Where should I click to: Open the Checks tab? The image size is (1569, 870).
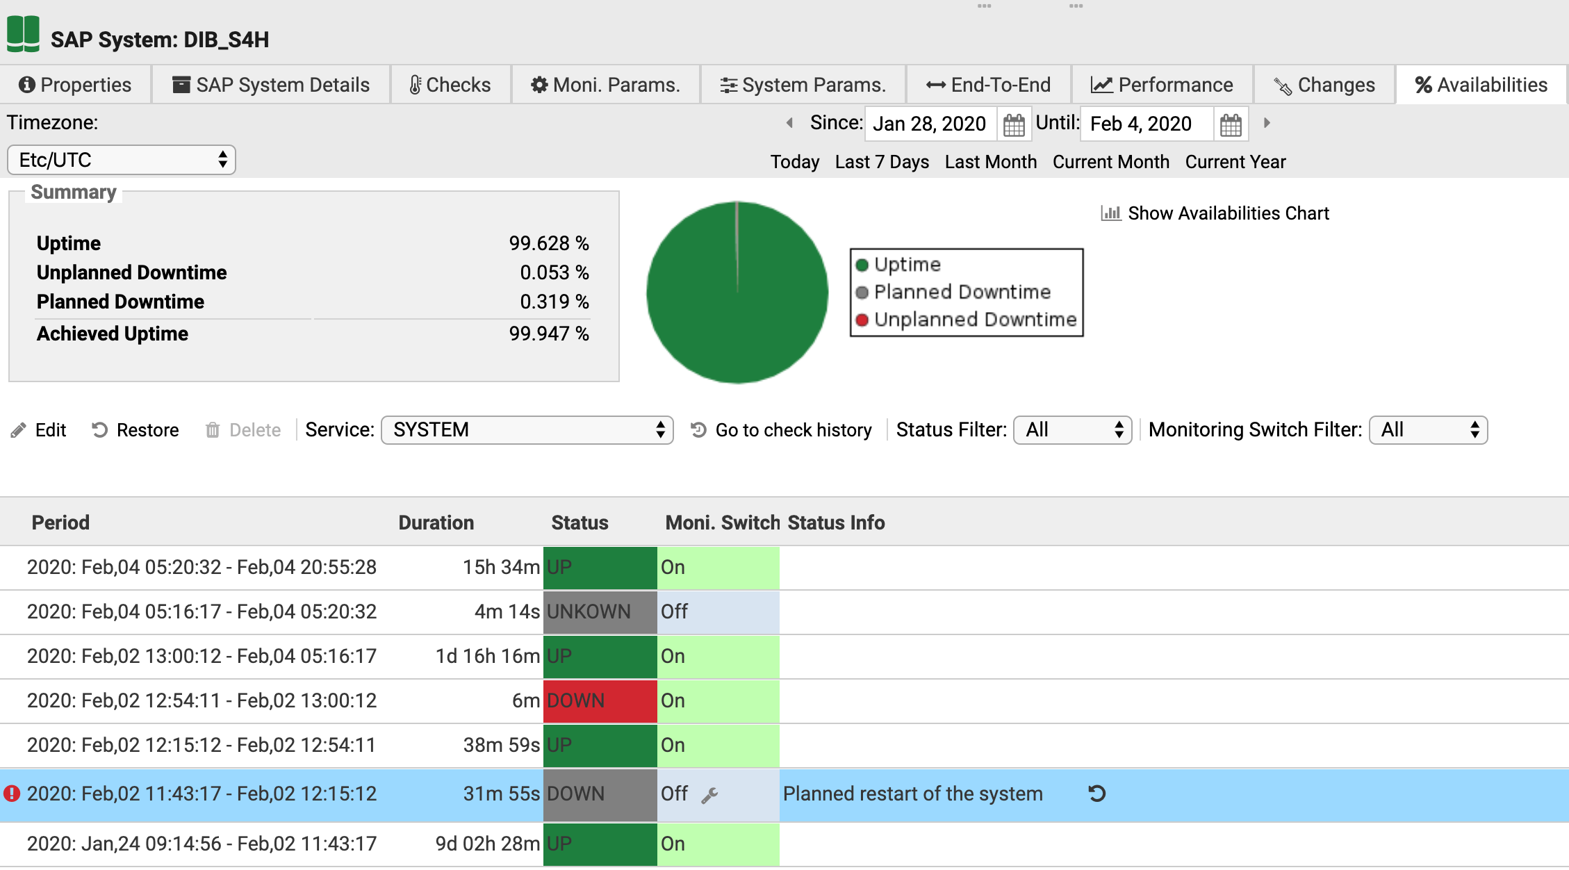click(x=450, y=85)
